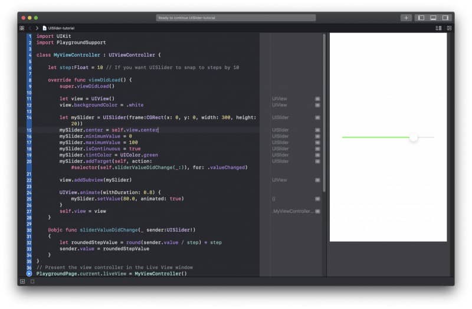Viewport: 472px width, 309px height.
Task: Show quick look for line 14 UISlider result
Action: point(317,117)
